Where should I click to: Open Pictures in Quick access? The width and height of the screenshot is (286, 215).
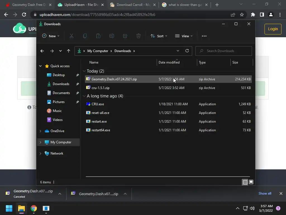tap(59, 102)
